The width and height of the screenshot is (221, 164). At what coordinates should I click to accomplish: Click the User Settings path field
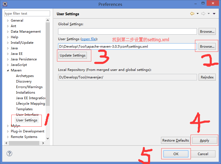click(x=128, y=47)
